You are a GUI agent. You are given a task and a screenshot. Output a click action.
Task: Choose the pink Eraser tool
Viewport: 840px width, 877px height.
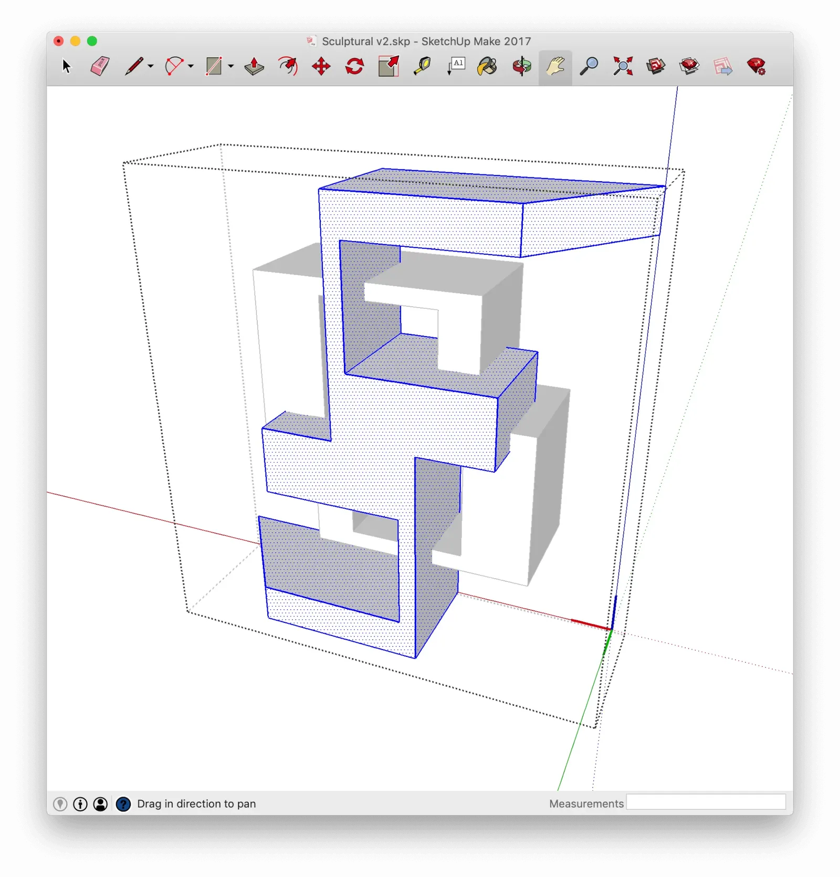(x=100, y=67)
